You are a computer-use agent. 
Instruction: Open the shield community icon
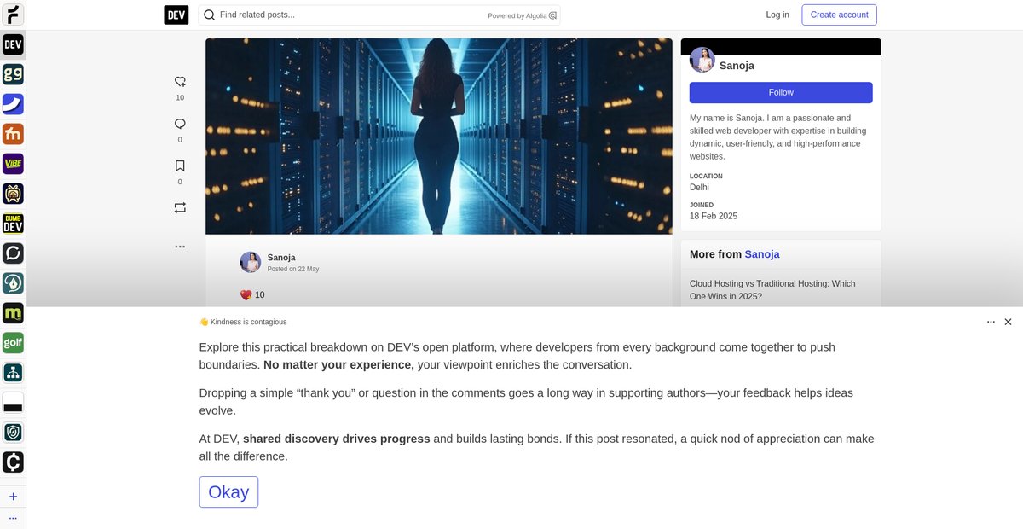(13, 433)
